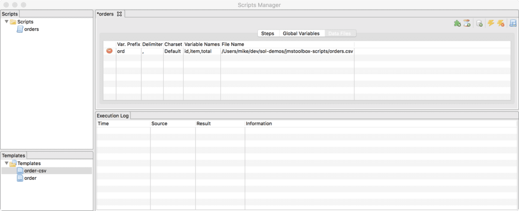Select the Data Files tab
The image size is (519, 211).
(x=340, y=33)
